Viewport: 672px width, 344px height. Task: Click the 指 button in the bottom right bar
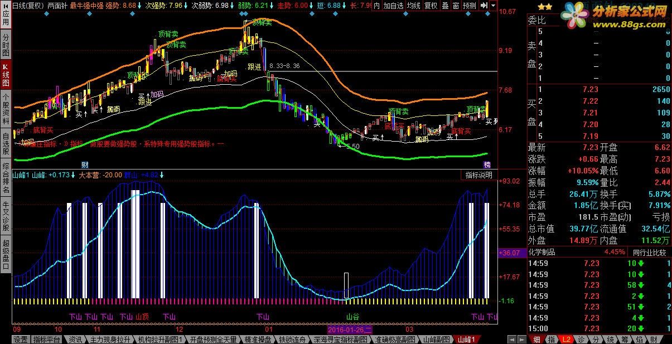coord(552,339)
